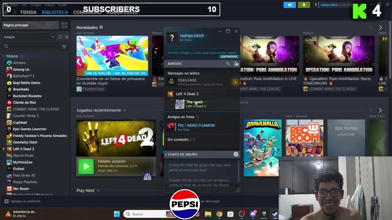Click the Steam help question mark icon

tap(316, 5)
